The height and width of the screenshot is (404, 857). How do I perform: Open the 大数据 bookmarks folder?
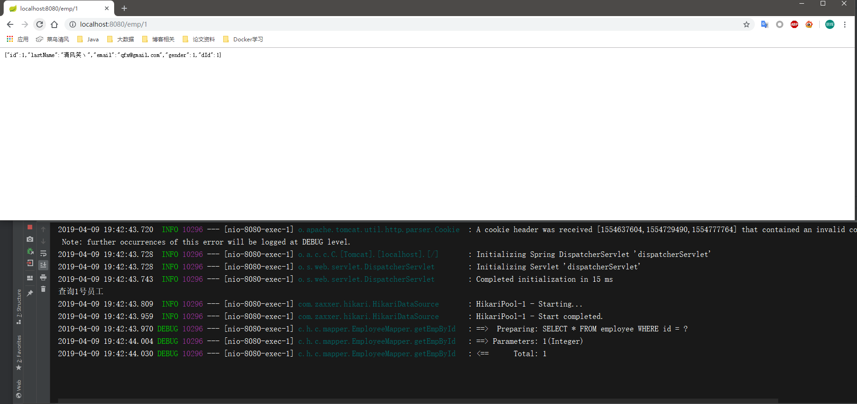point(121,39)
